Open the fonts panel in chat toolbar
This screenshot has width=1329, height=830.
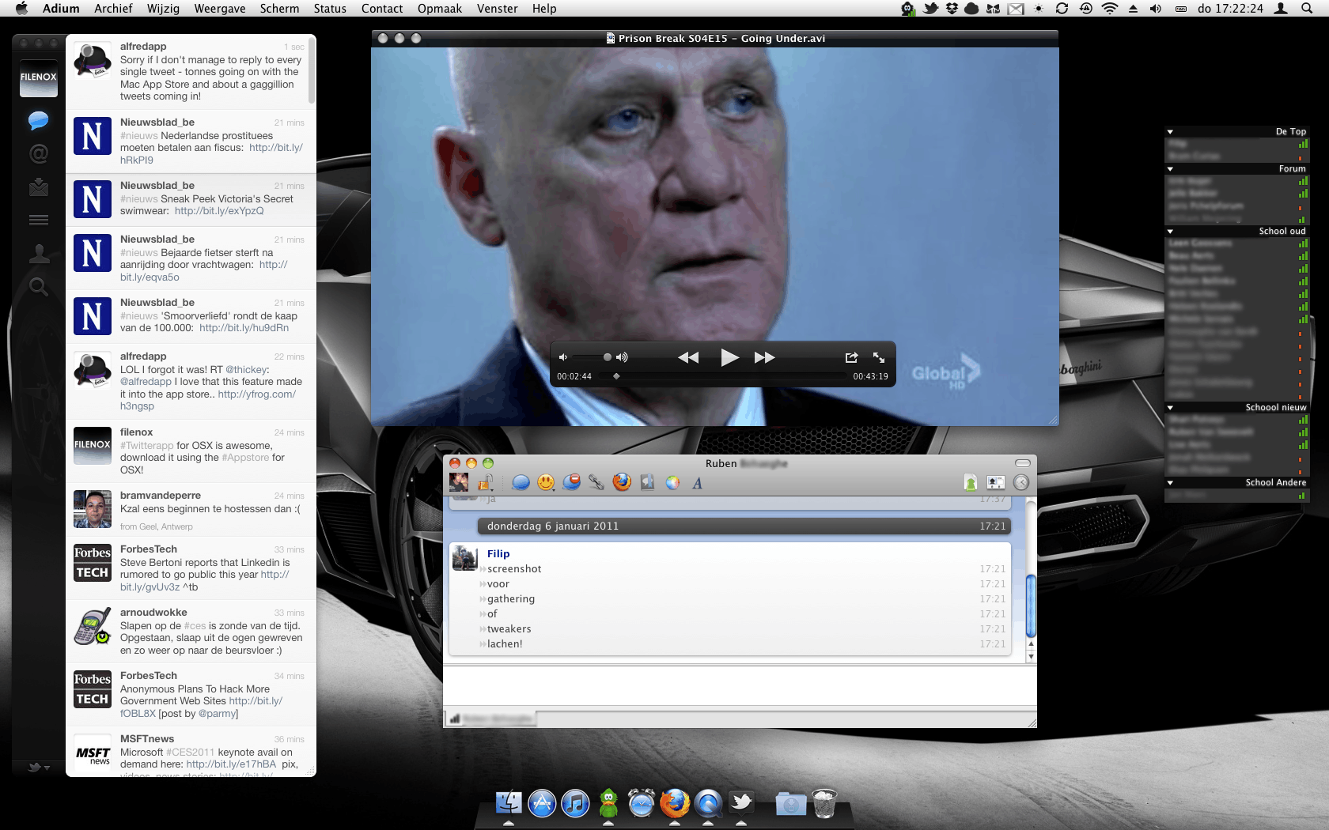[x=698, y=483]
